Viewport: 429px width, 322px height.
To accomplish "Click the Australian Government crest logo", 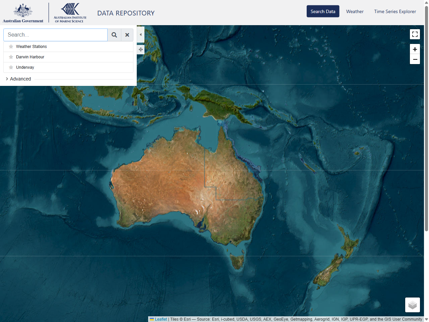I will pos(23,13).
